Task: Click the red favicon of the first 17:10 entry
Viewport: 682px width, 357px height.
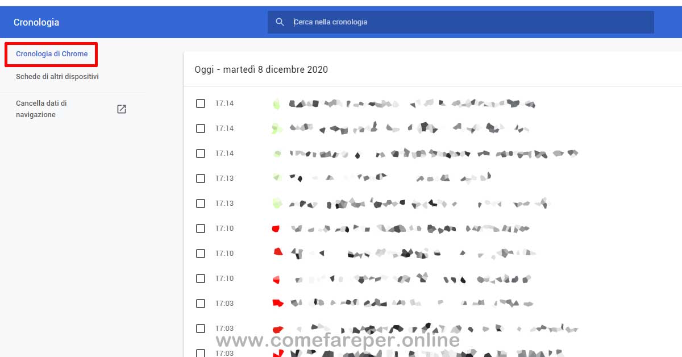Action: [x=276, y=228]
